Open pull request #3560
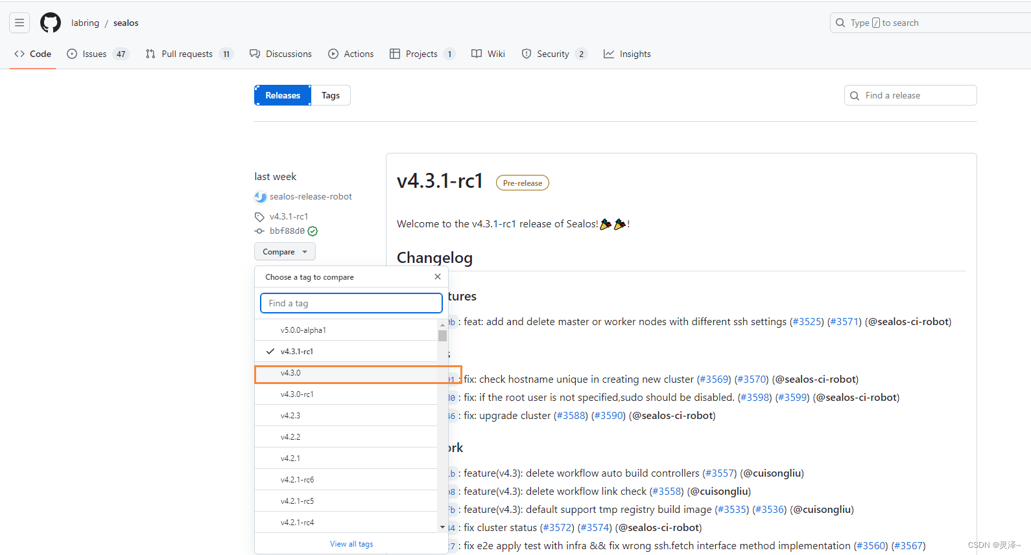Viewport: 1031px width, 555px height. 871,546
